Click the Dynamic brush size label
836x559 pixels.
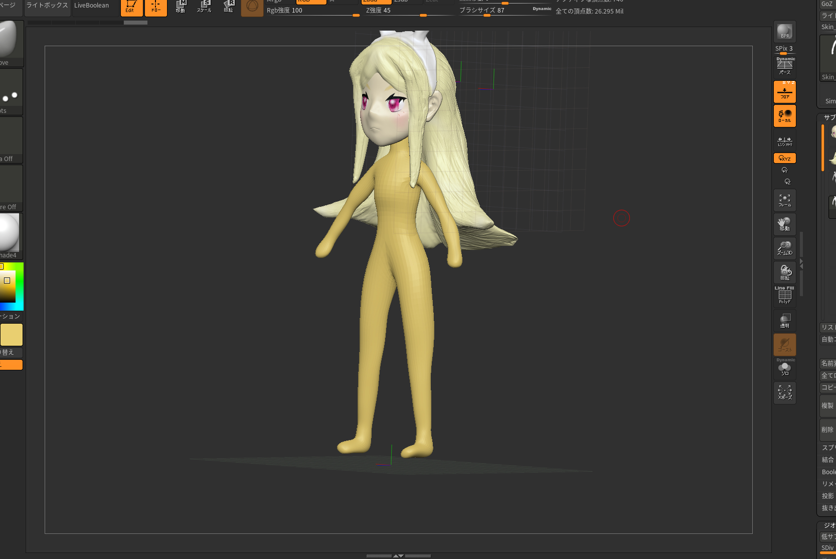pyautogui.click(x=542, y=9)
